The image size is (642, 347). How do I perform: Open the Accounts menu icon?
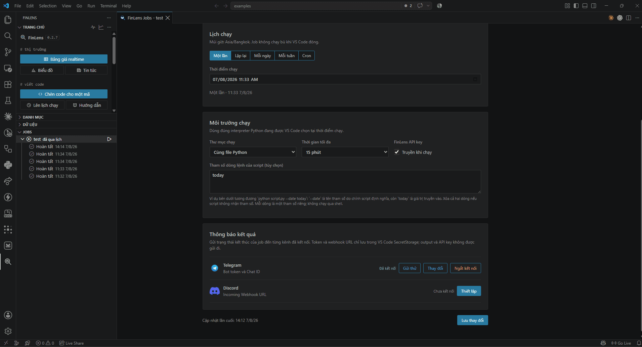pos(8,315)
